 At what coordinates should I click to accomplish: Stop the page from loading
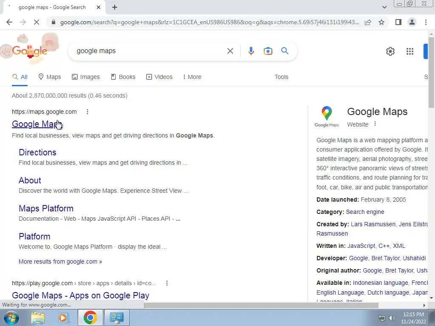[37, 22]
